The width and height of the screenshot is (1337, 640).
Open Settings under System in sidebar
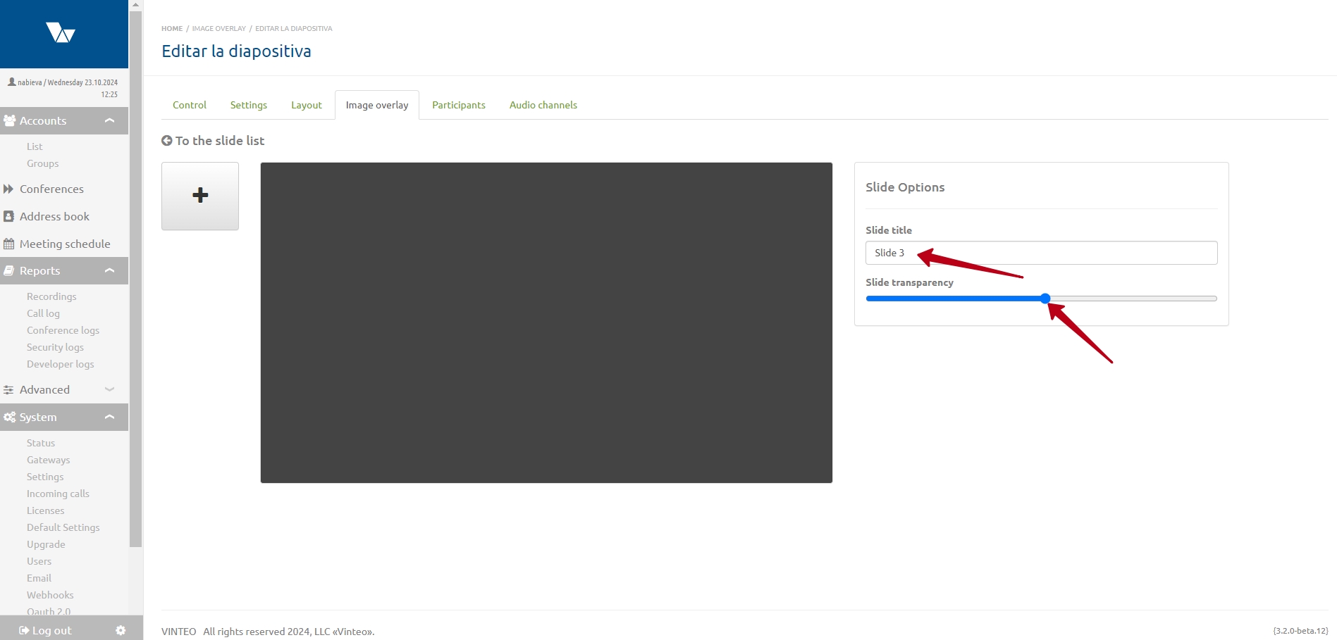coord(45,477)
